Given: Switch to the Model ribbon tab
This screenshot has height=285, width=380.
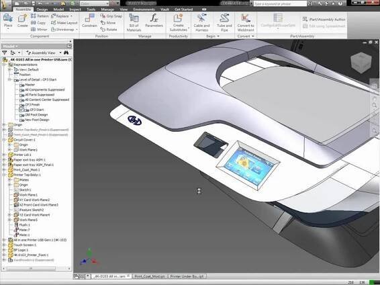Looking at the screenshot, I should click(x=58, y=9).
